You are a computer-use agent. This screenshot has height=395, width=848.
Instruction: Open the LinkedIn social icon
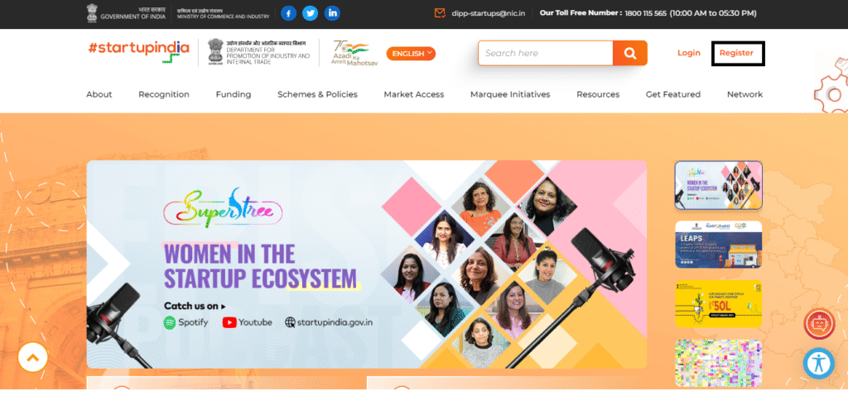[332, 13]
